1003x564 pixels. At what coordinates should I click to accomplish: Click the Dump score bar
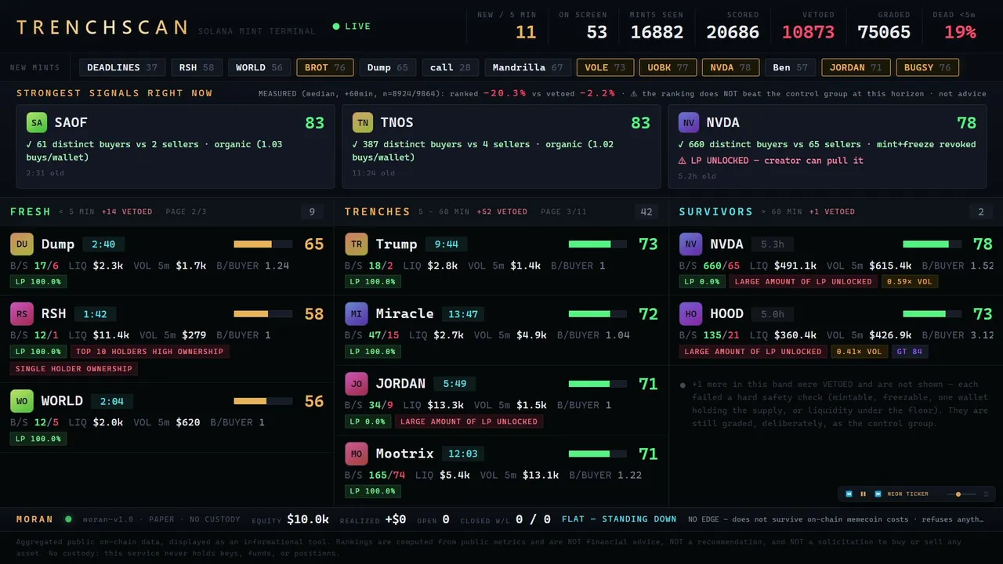pyautogui.click(x=263, y=244)
